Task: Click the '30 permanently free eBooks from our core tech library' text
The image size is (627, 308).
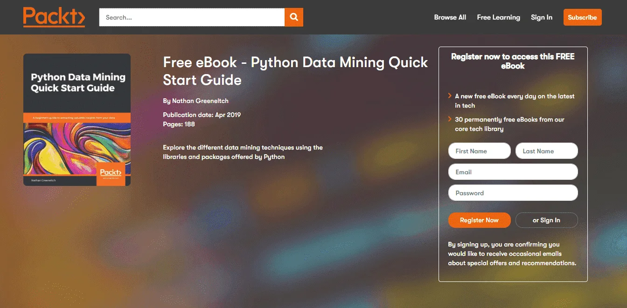Action: pyautogui.click(x=509, y=124)
